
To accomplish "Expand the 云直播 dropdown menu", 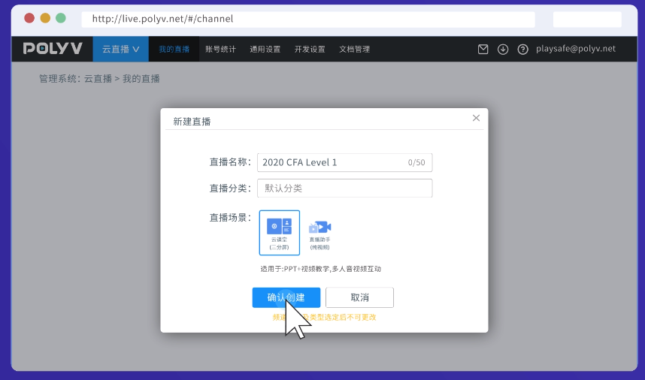I will coord(120,50).
